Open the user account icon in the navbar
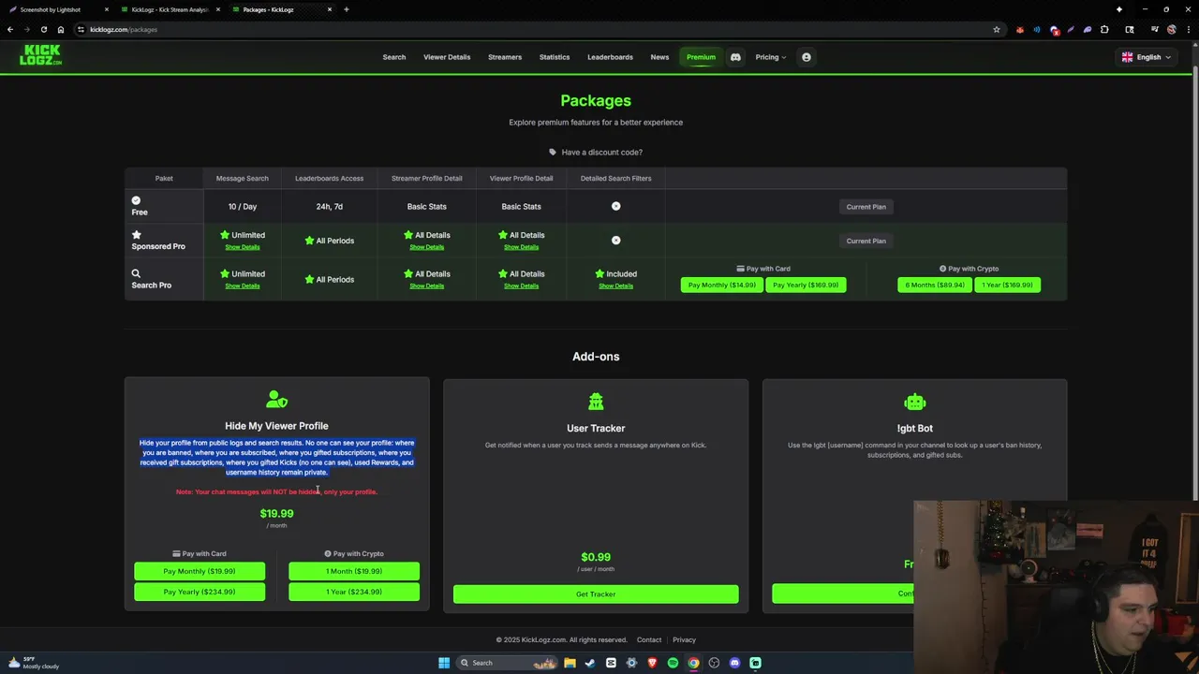The height and width of the screenshot is (674, 1199). click(806, 57)
